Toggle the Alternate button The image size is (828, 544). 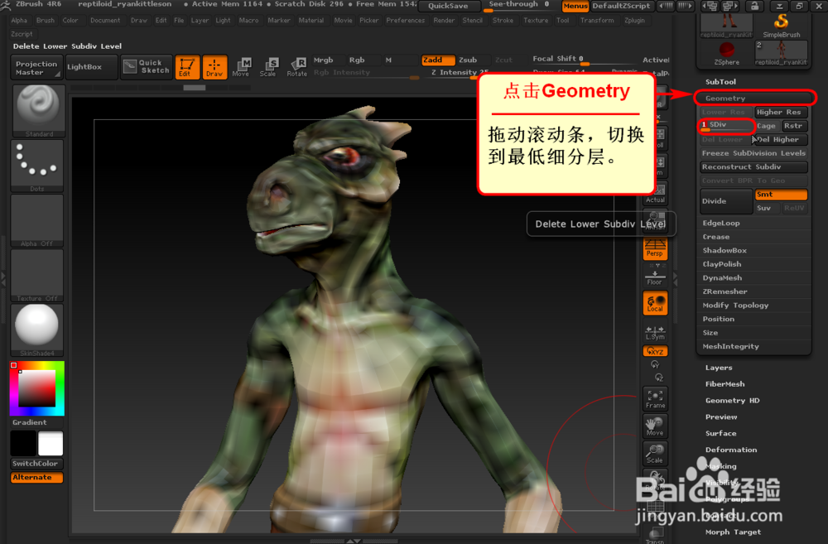coord(36,478)
